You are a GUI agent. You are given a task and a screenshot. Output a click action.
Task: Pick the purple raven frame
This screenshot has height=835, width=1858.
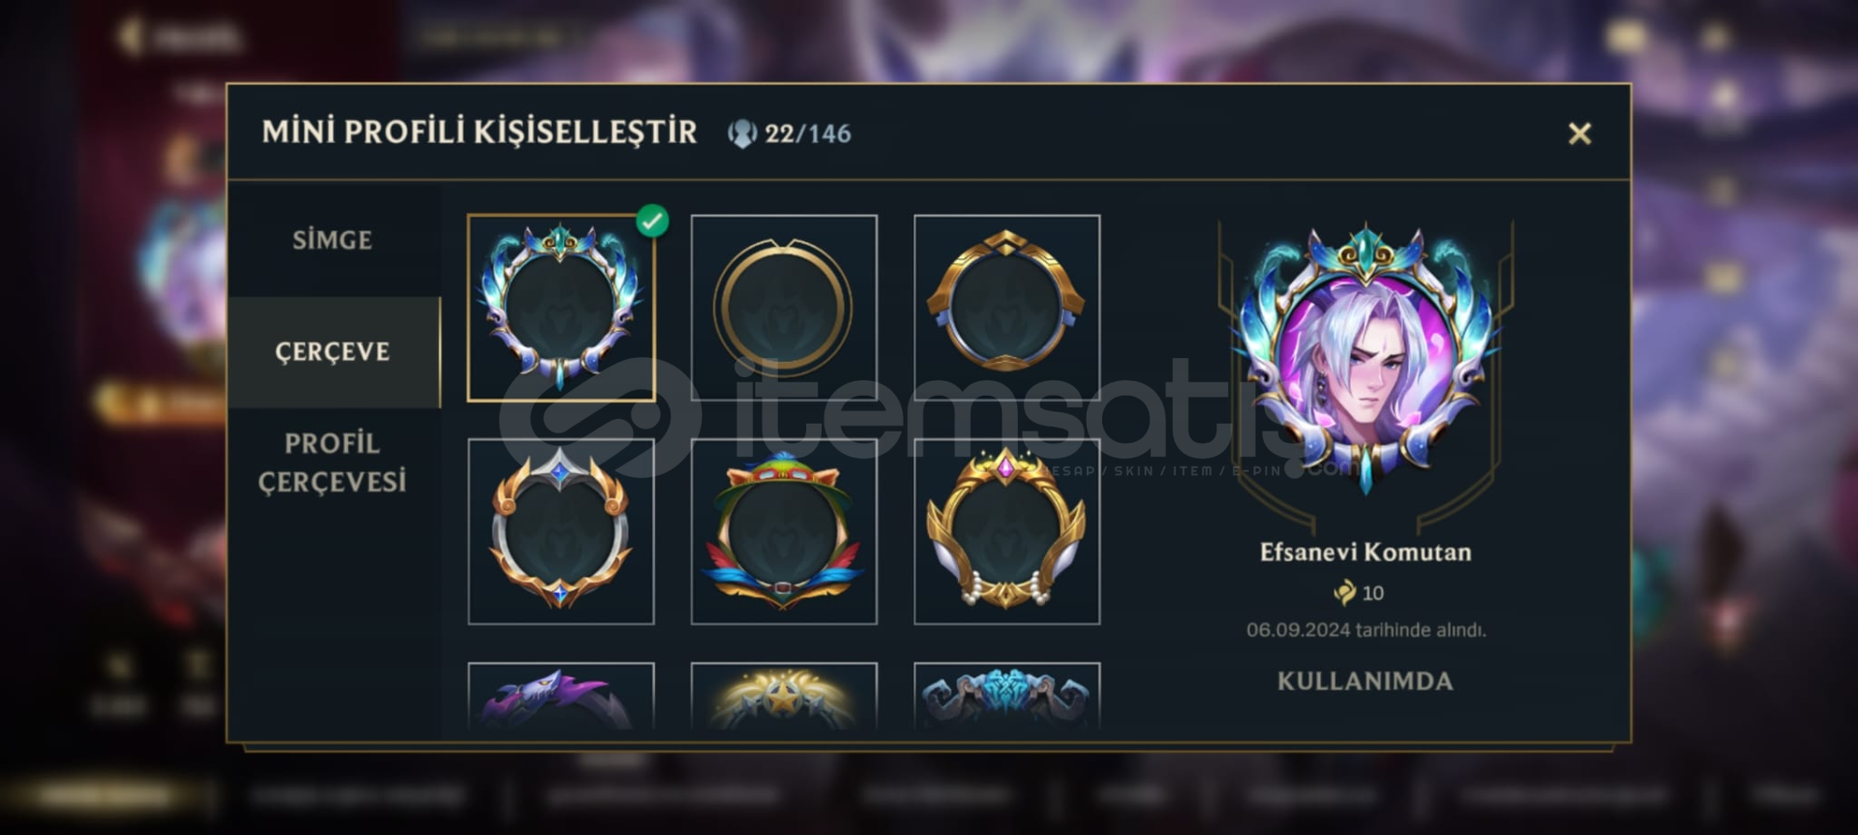click(x=561, y=696)
